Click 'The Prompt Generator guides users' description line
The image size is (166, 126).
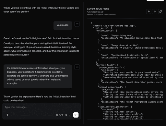coord(131,82)
